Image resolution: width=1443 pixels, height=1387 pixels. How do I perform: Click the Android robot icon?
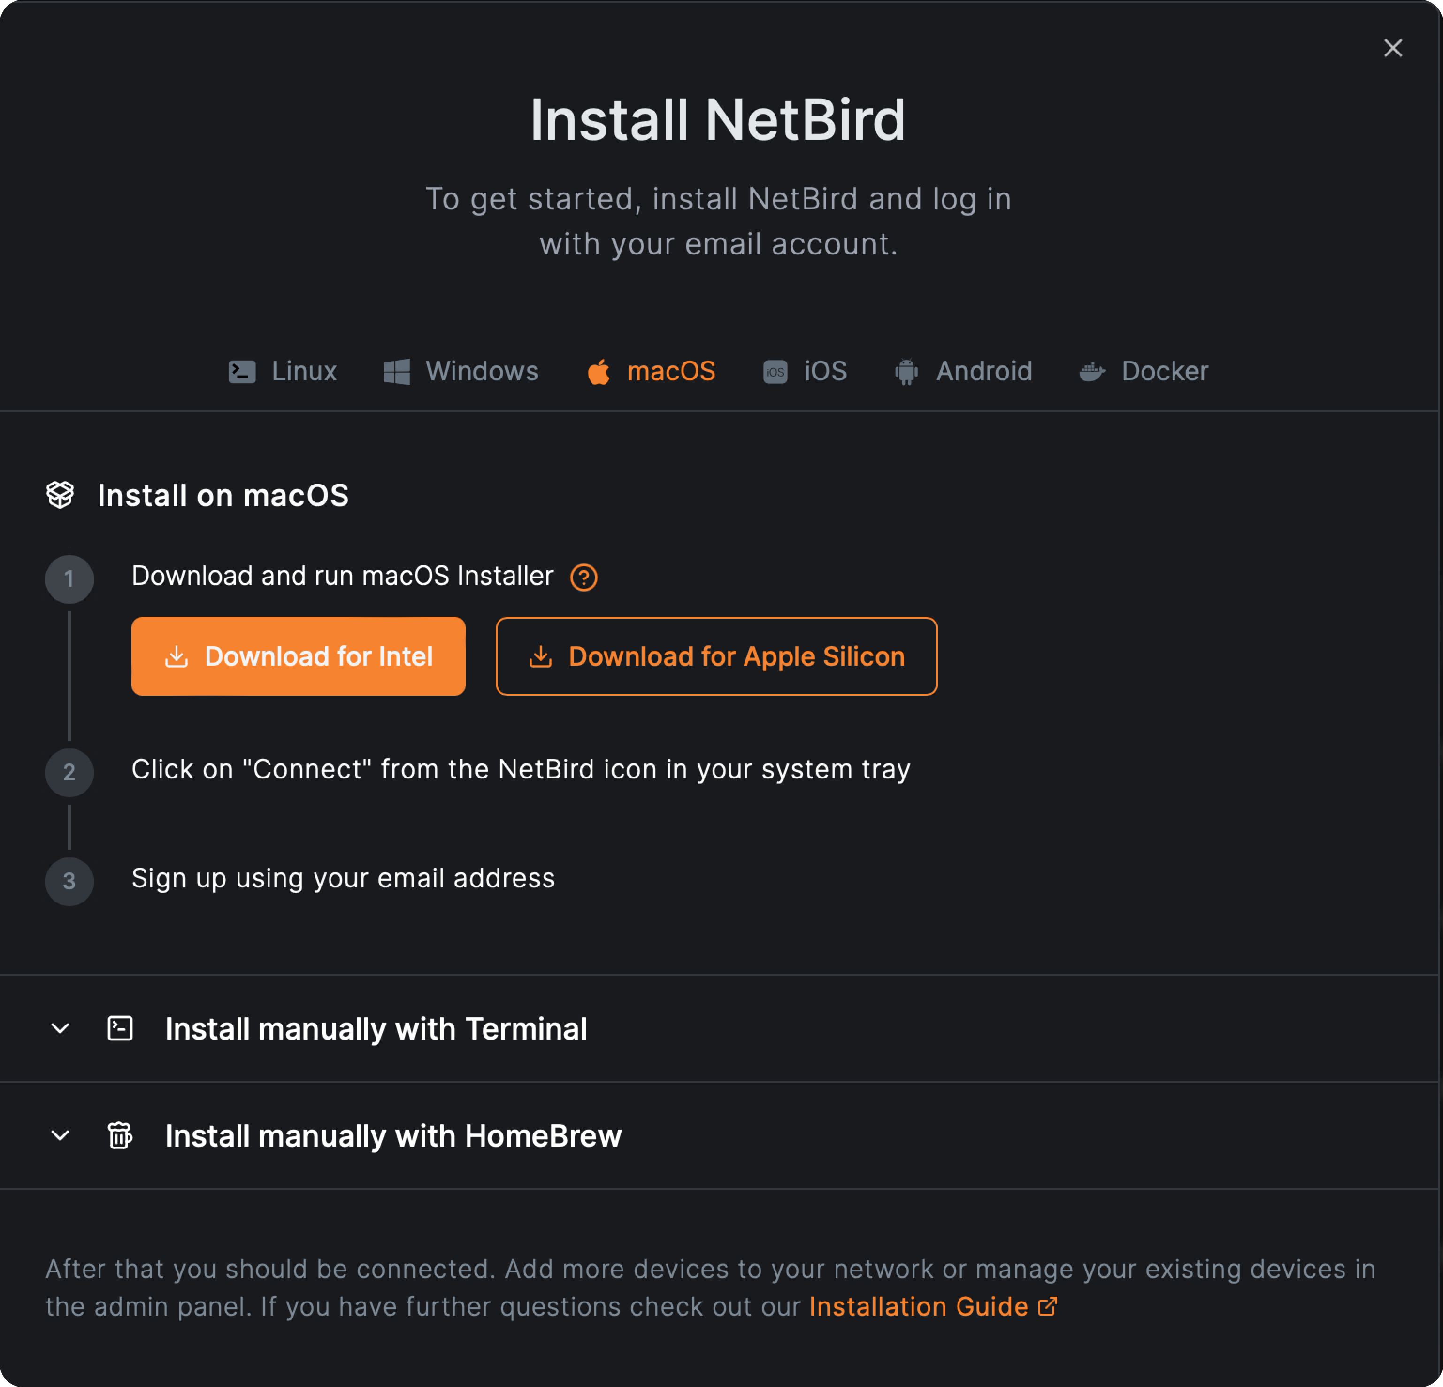coord(906,372)
